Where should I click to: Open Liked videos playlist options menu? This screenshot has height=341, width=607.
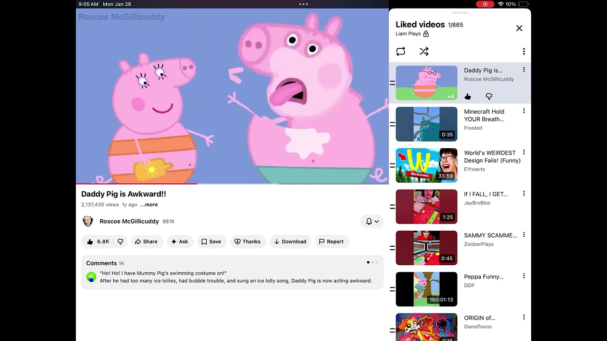[x=524, y=51]
